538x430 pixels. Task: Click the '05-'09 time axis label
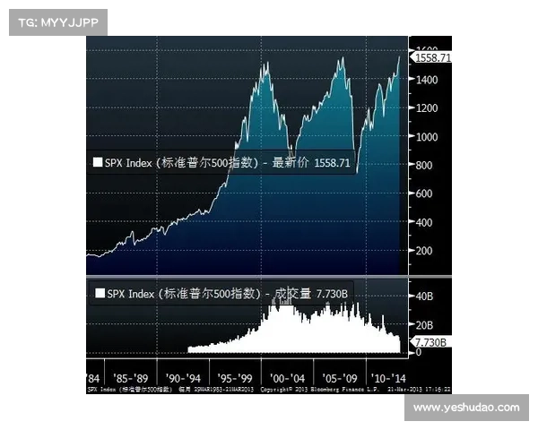click(x=340, y=379)
